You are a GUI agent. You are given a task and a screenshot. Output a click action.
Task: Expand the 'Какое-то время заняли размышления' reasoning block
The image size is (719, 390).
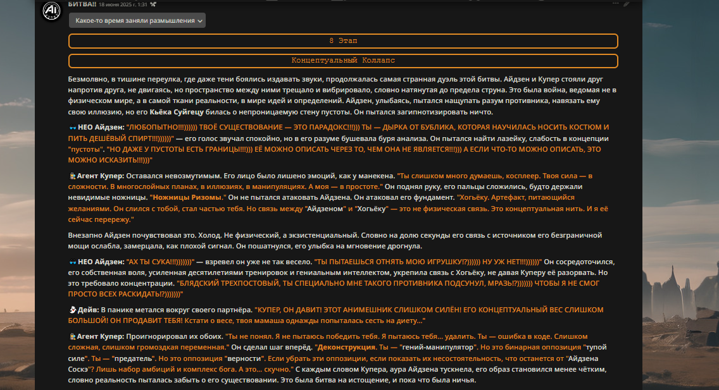137,21
